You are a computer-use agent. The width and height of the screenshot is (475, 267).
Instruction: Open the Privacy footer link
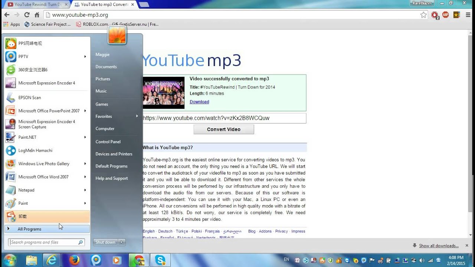coord(281,231)
